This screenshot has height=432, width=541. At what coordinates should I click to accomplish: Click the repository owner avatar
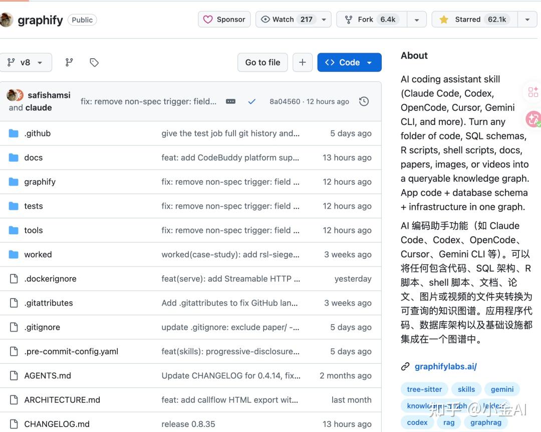pyautogui.click(x=6, y=20)
